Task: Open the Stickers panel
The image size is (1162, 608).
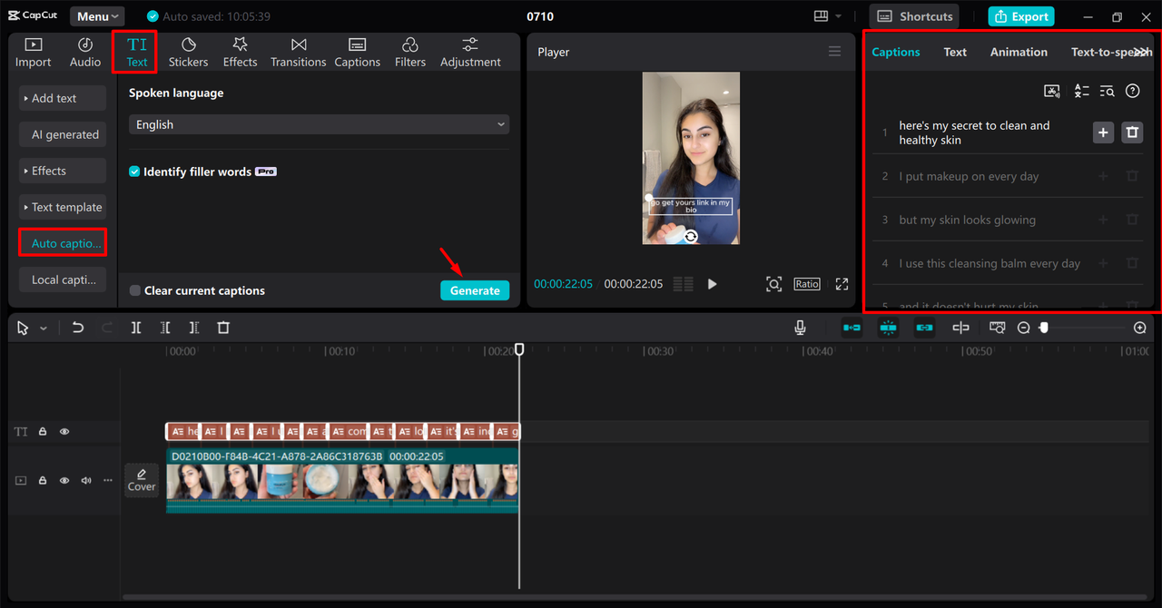Action: pos(189,53)
